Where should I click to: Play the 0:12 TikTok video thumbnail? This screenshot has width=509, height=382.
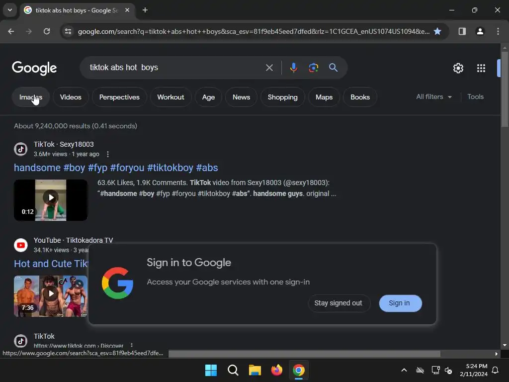coord(51,200)
